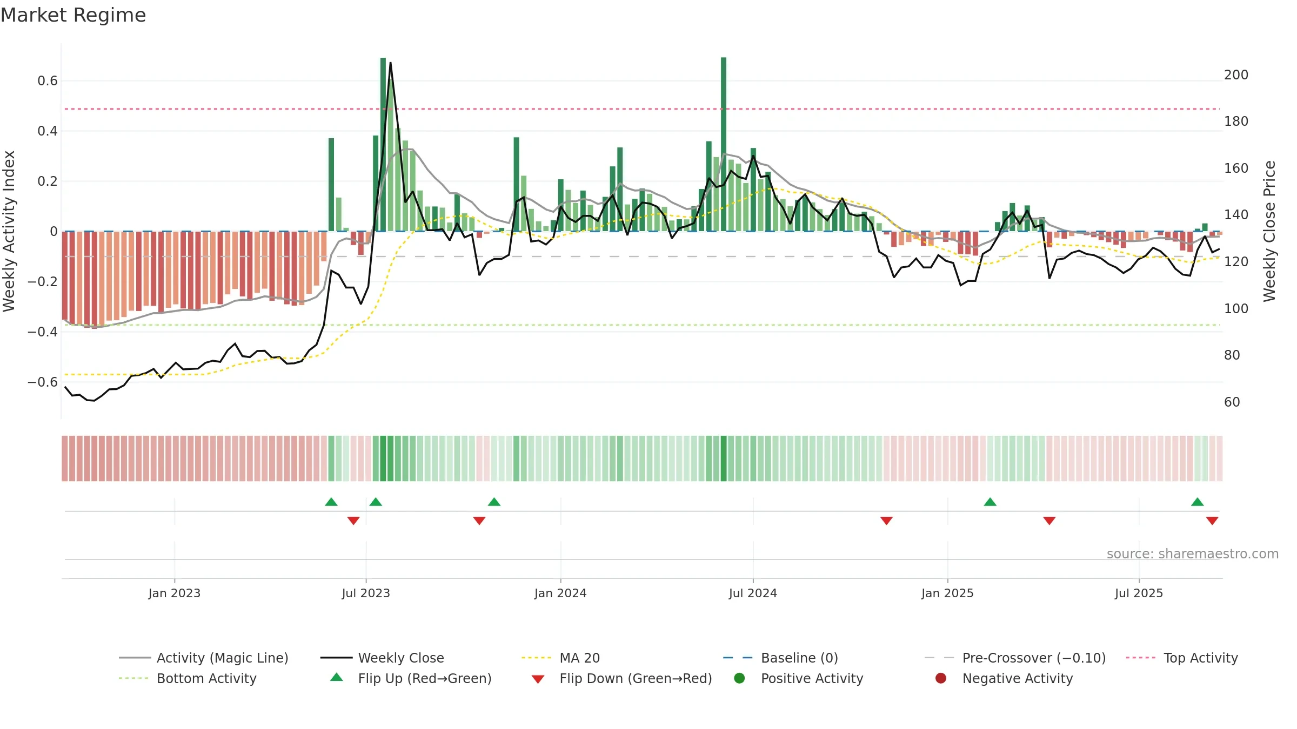Select the last green flip-up marker after Jul 2025

tap(1198, 502)
